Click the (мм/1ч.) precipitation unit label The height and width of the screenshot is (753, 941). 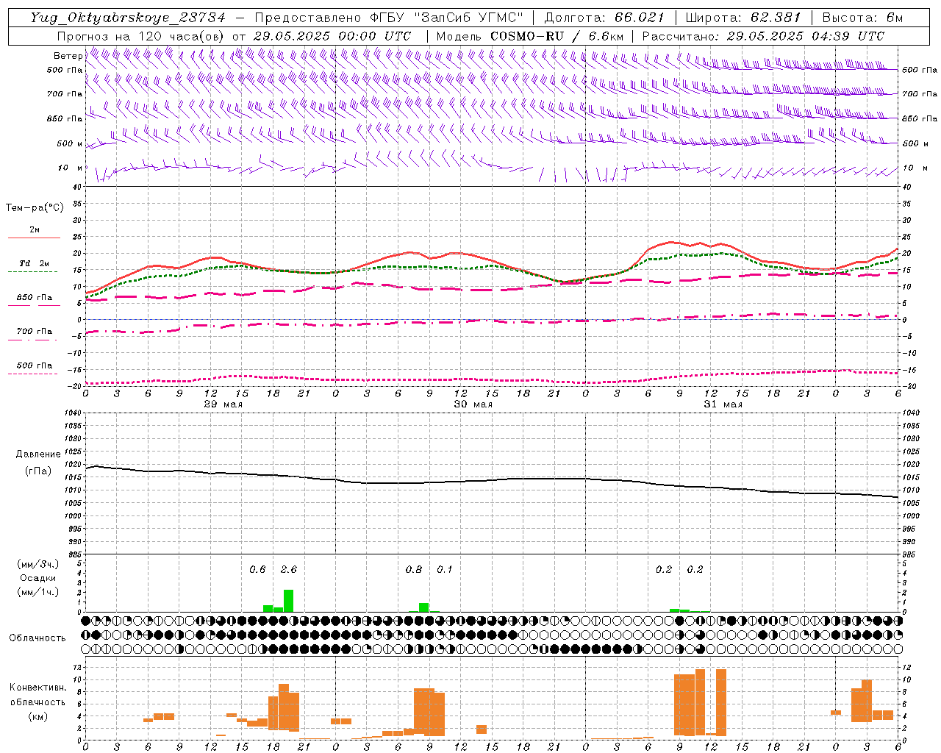coord(38,591)
